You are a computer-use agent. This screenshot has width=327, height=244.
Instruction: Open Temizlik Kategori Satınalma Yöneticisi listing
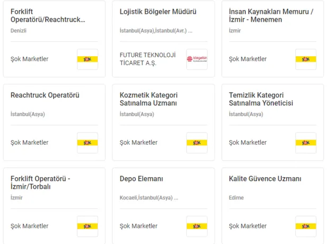click(261, 99)
